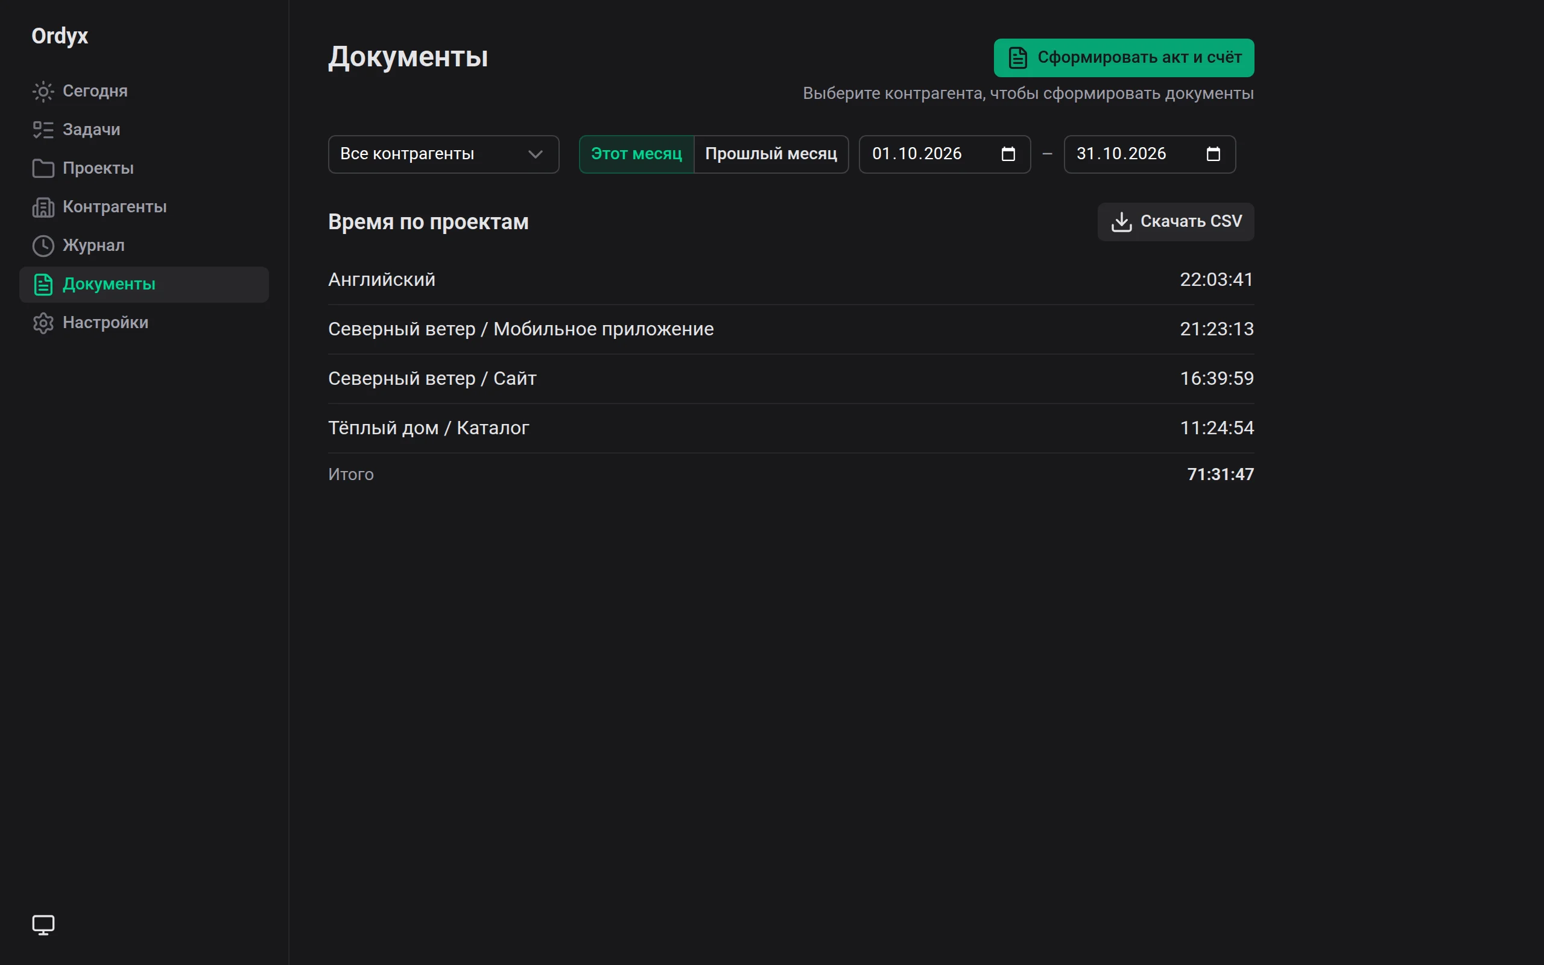This screenshot has width=1544, height=965.
Task: Click the time value 16:39:59
Action: click(1217, 379)
